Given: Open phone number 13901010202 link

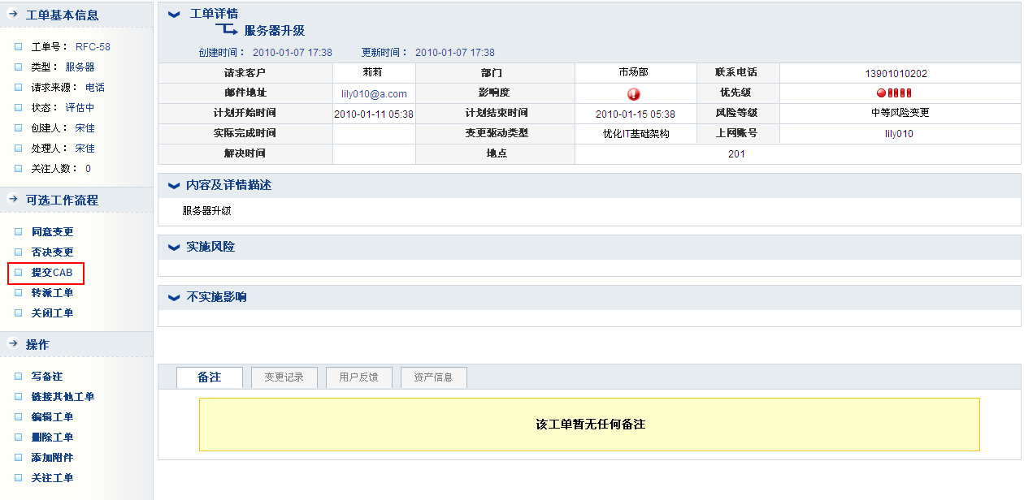Looking at the screenshot, I should point(896,73).
